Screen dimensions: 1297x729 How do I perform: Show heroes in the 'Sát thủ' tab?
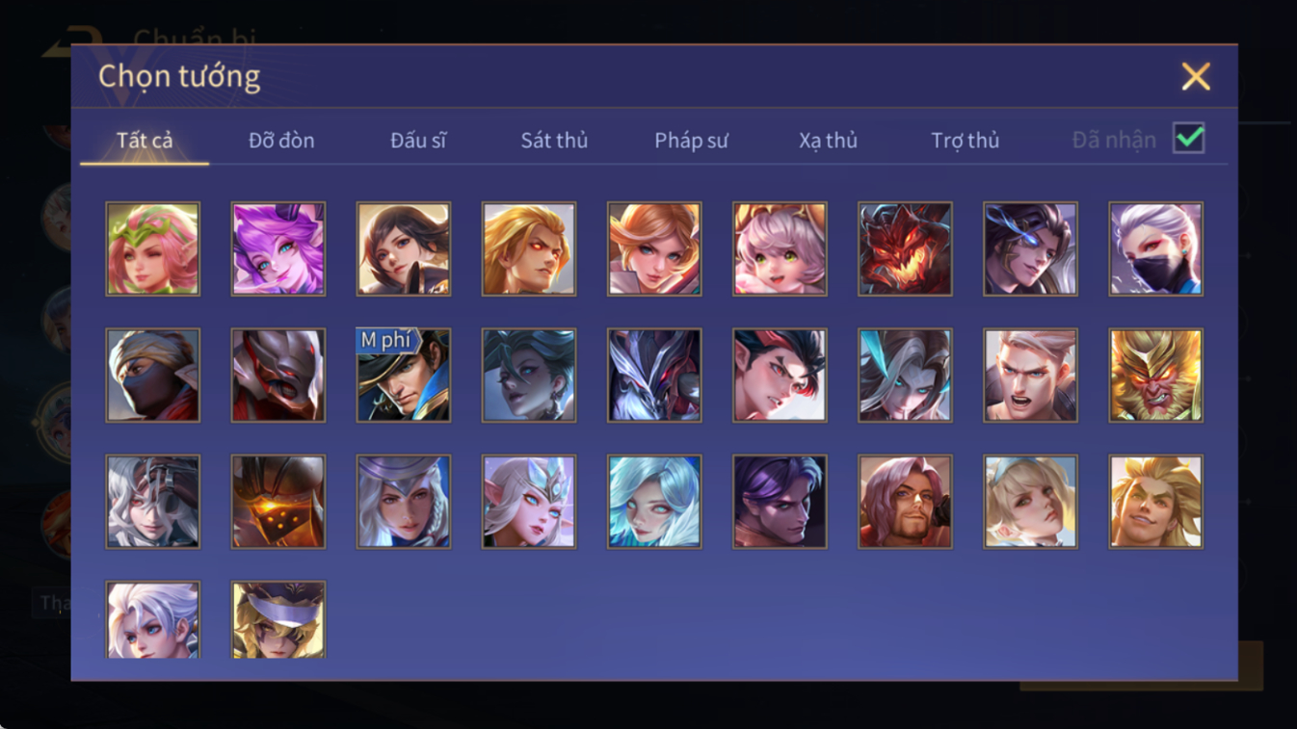(x=554, y=141)
